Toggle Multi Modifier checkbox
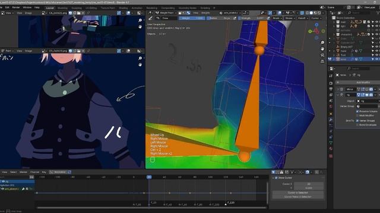This screenshot has height=213, width=380. (357, 115)
